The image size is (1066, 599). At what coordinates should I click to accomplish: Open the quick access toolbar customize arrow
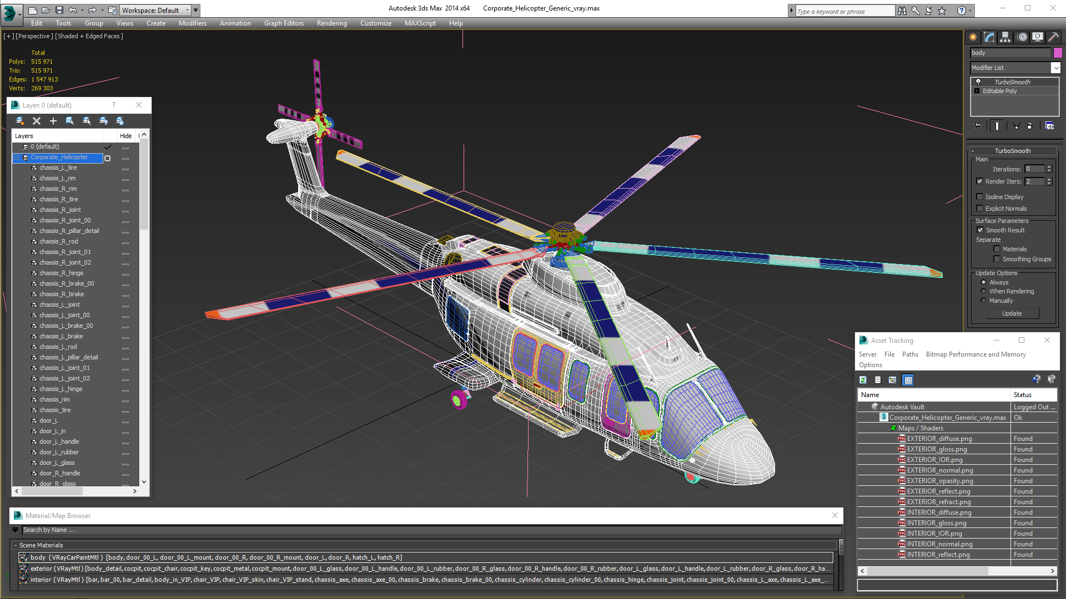pyautogui.click(x=195, y=10)
